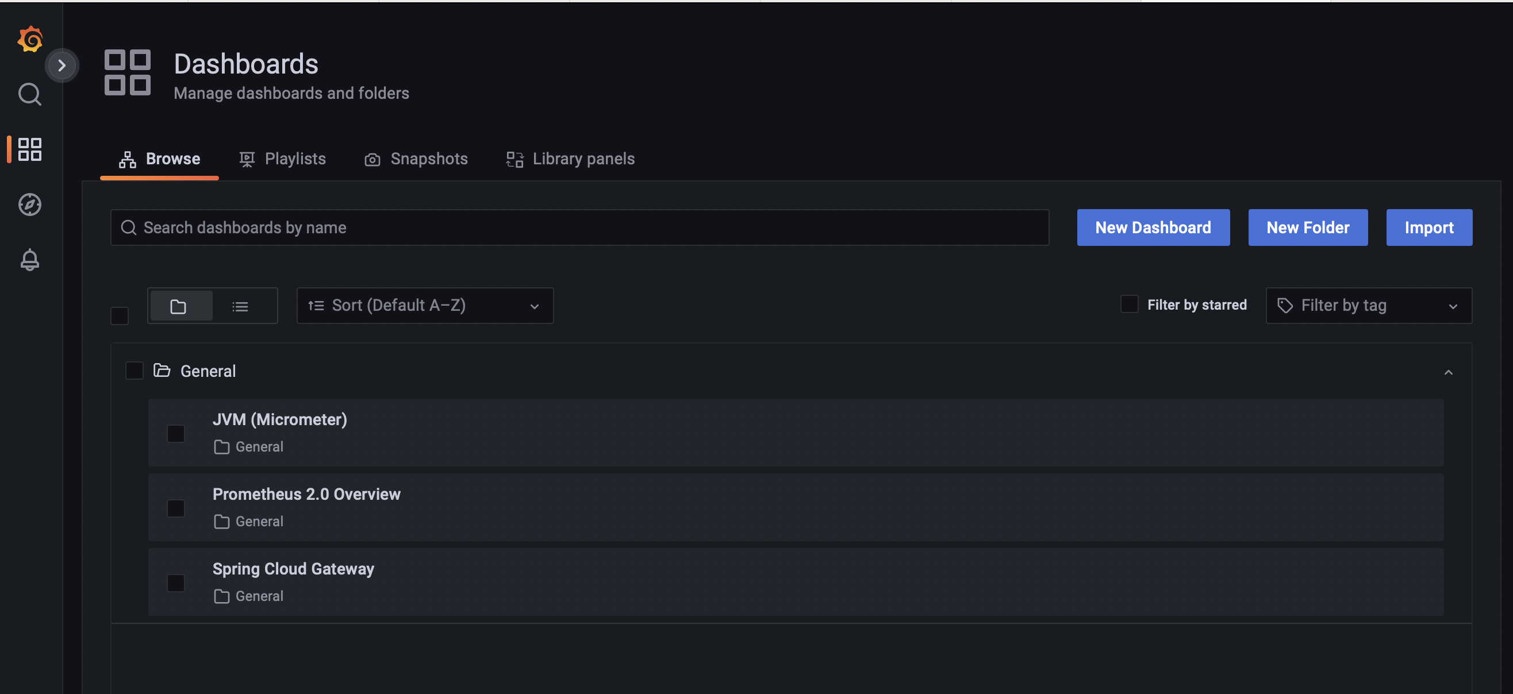The width and height of the screenshot is (1513, 694).
Task: Switch to list view icon
Action: (x=240, y=306)
